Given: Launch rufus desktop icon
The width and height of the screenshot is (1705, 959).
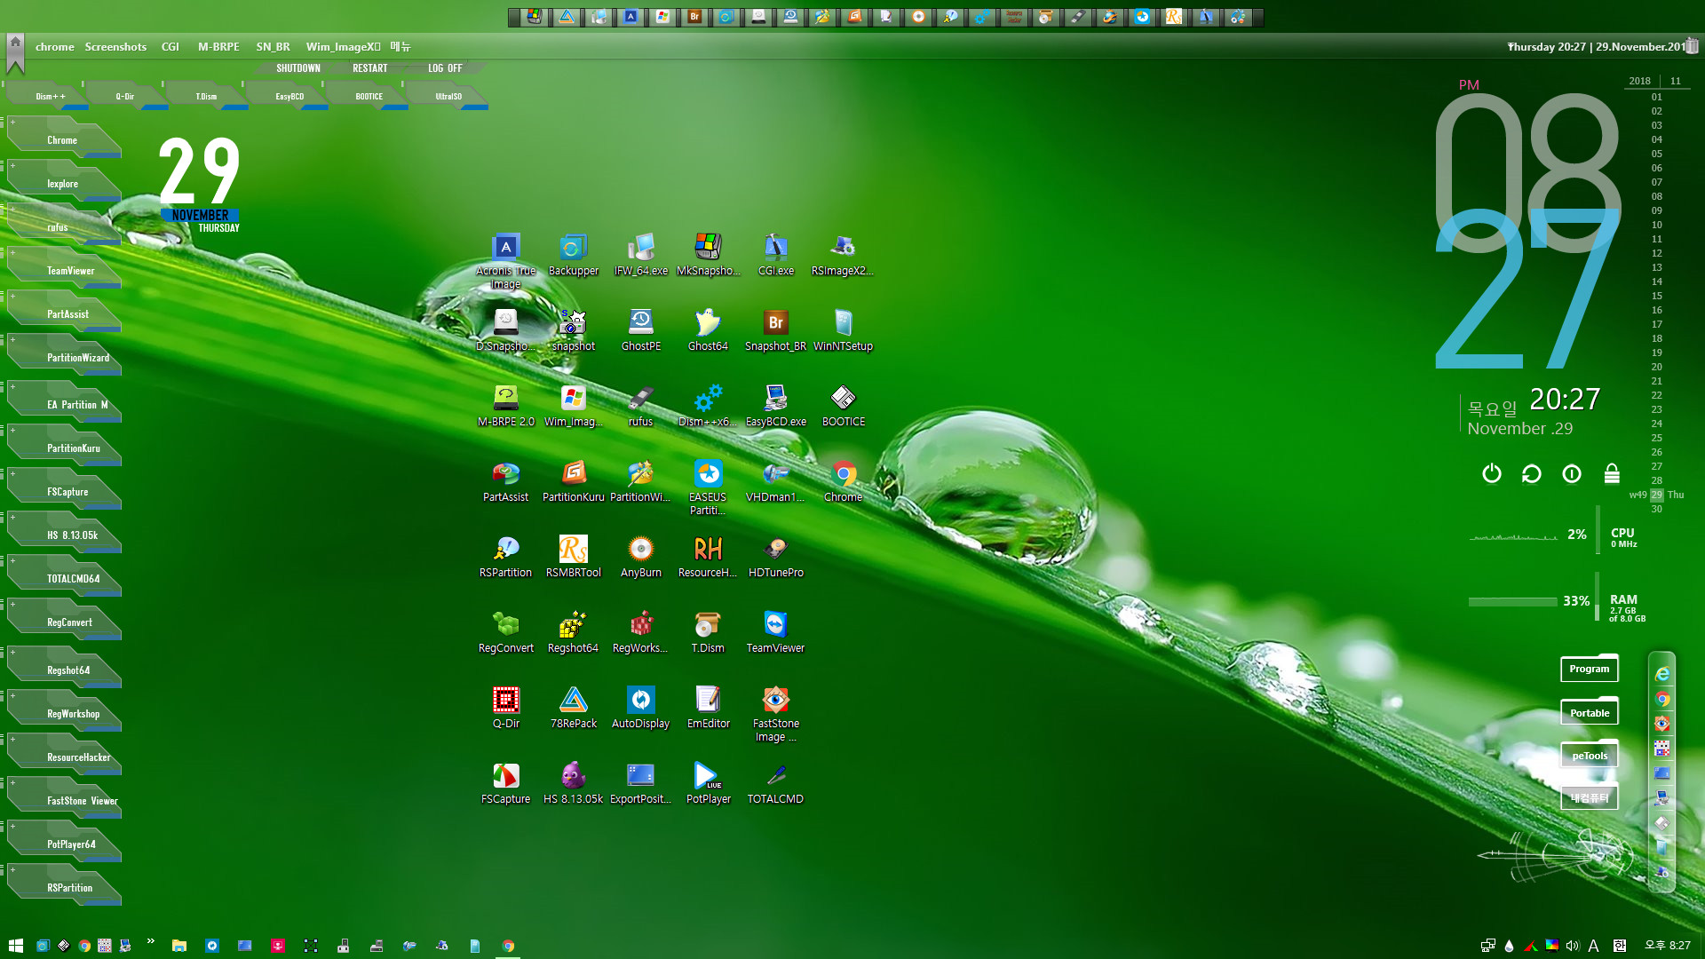Looking at the screenshot, I should [640, 406].
